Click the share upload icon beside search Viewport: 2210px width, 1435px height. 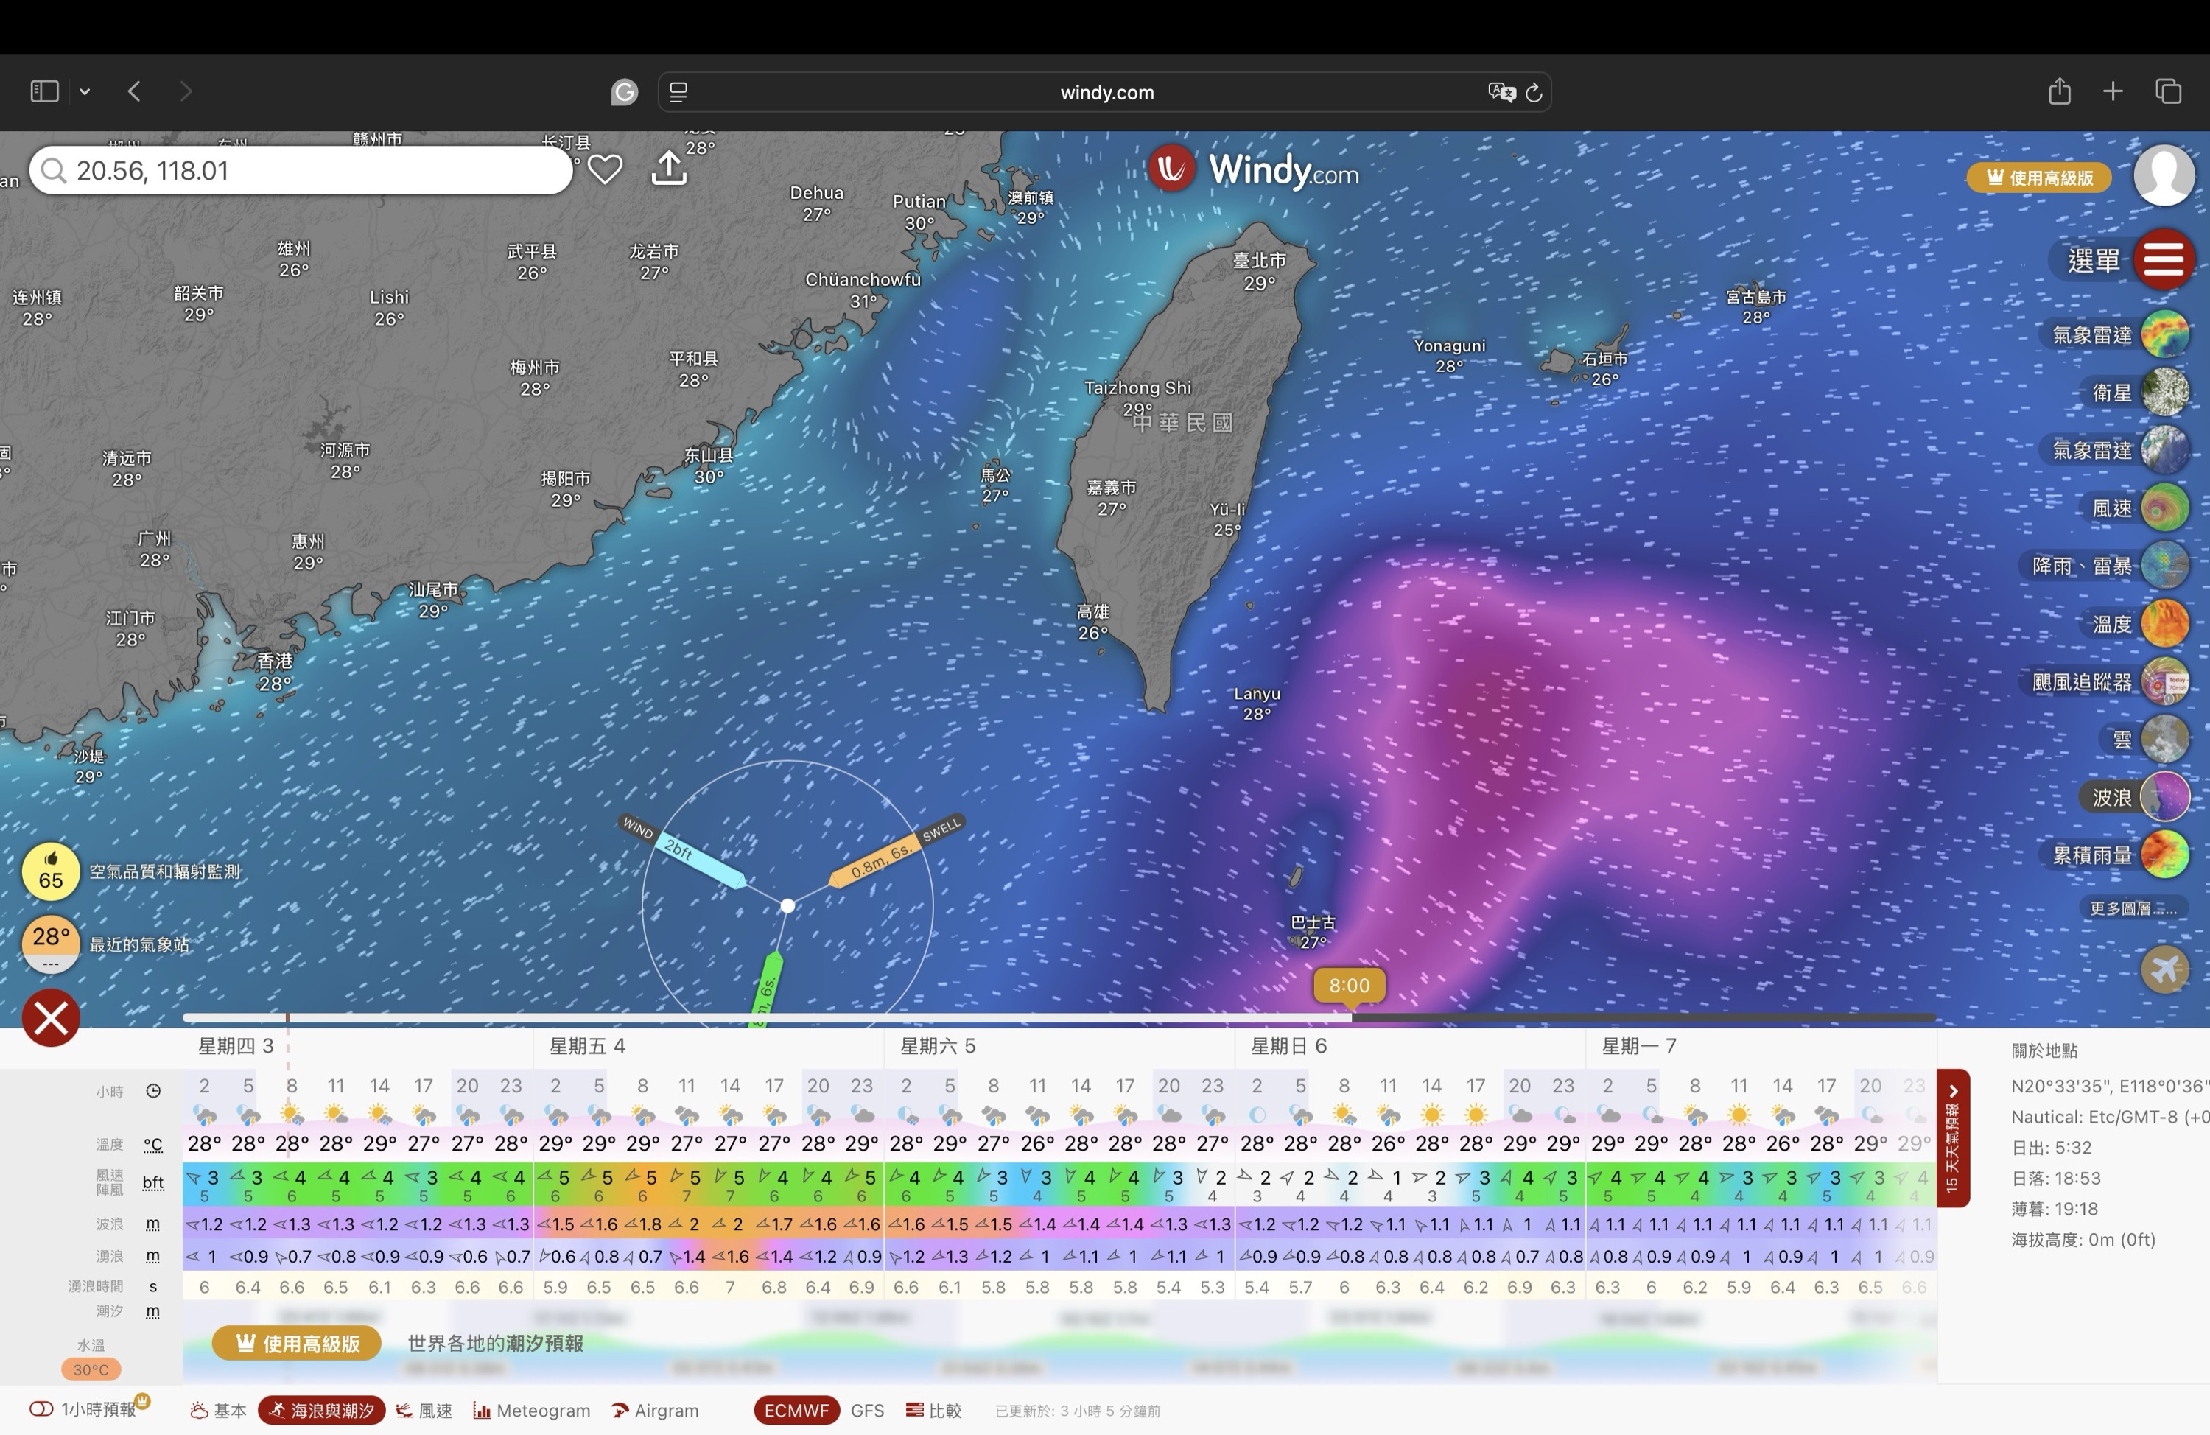tap(669, 168)
